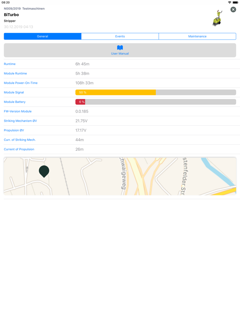Select the Module Battery label
This screenshot has height=320, width=240.
pos(15,102)
